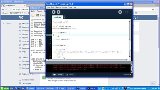Click the editor horizontal scrollbar left arrow
Image resolution: width=160 pixels, height=90 pixels.
47,60
